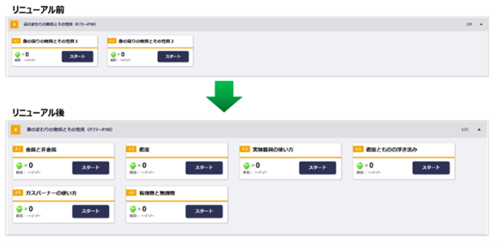Viewport: 497px width, 246px height.
Task: Start the 実験器具の使い方 lesson
Action: pyautogui.click(x=317, y=168)
